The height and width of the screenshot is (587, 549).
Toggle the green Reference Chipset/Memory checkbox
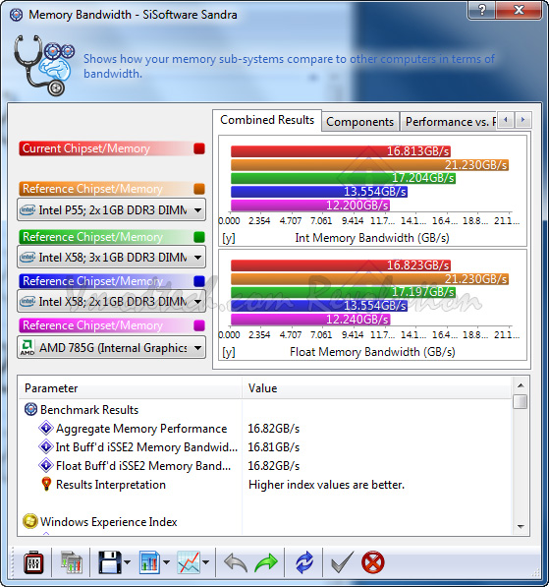point(199,237)
